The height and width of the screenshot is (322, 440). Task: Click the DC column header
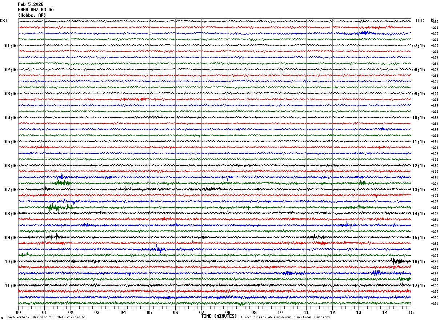click(x=433, y=20)
